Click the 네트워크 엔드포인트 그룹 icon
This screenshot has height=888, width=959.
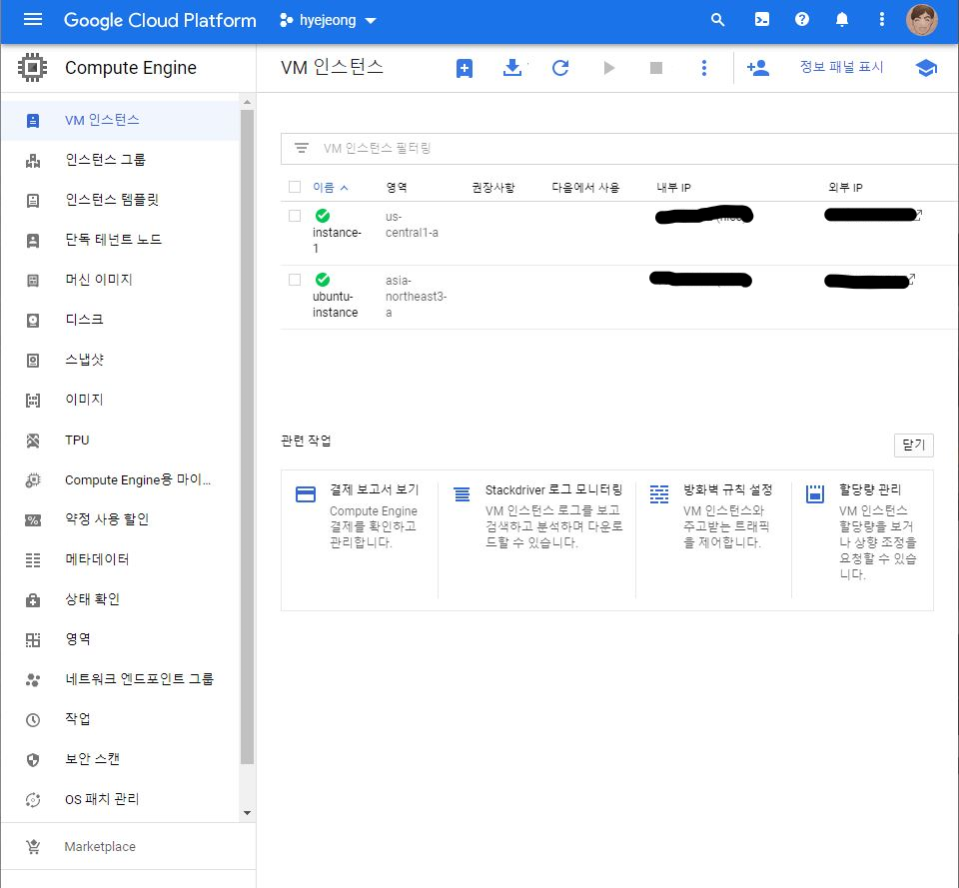33,680
